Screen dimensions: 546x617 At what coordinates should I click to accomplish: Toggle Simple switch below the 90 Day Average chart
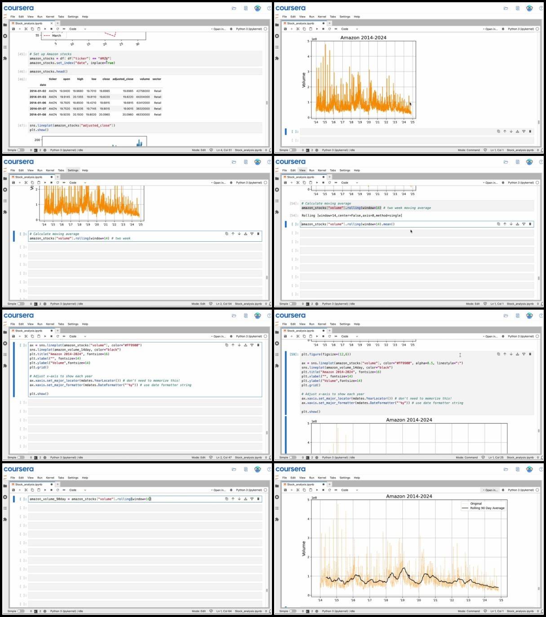[x=293, y=611]
